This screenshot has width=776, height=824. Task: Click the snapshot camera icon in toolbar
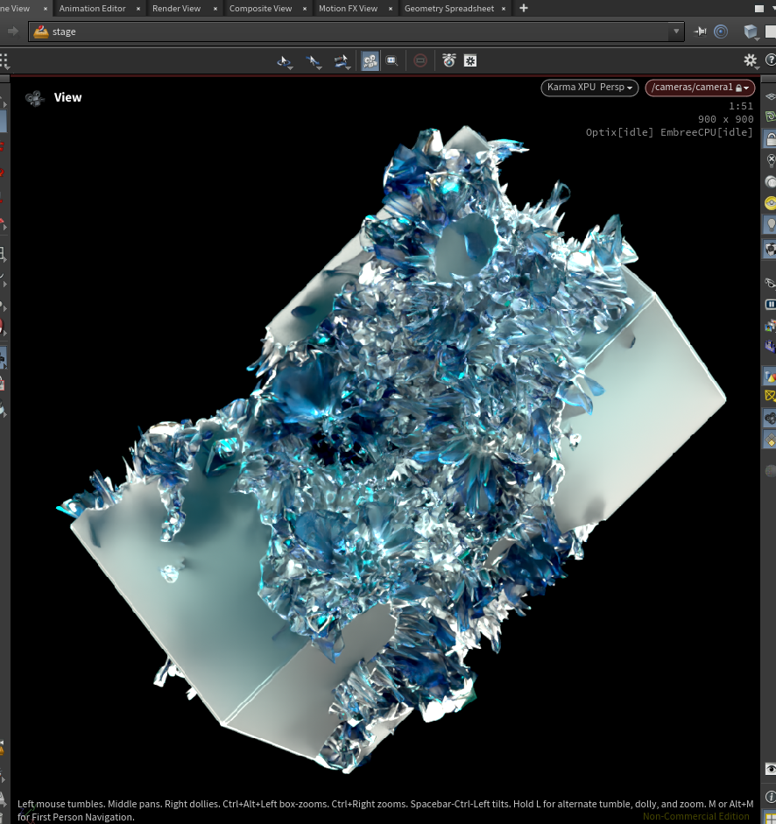(448, 61)
